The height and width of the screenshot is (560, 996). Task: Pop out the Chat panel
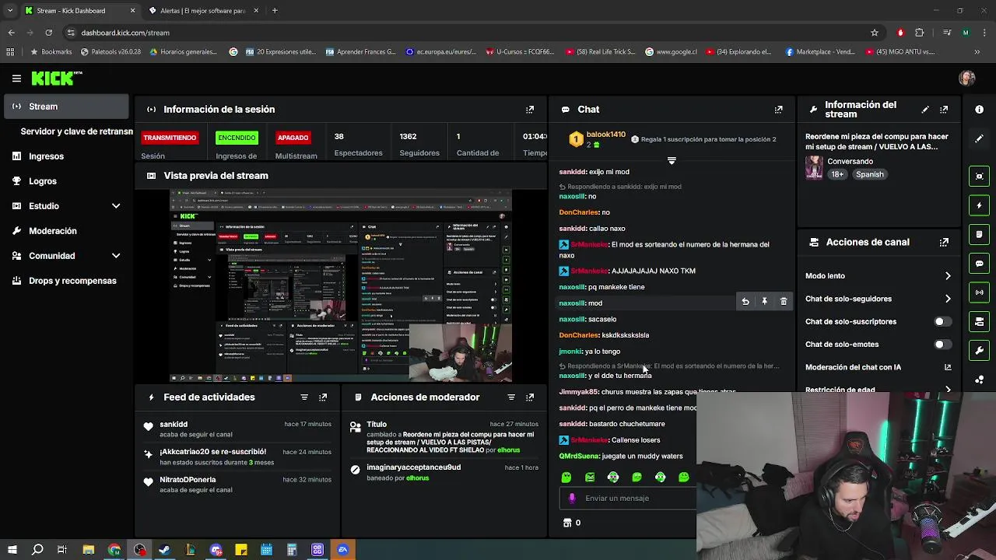point(779,110)
